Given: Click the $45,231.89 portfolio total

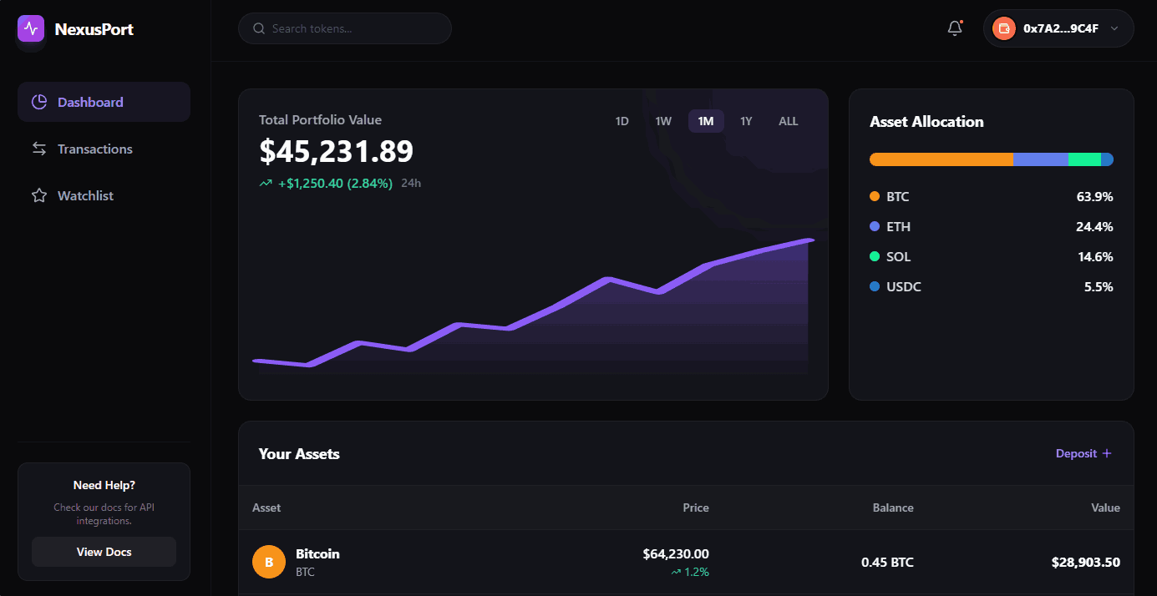Looking at the screenshot, I should [x=336, y=151].
